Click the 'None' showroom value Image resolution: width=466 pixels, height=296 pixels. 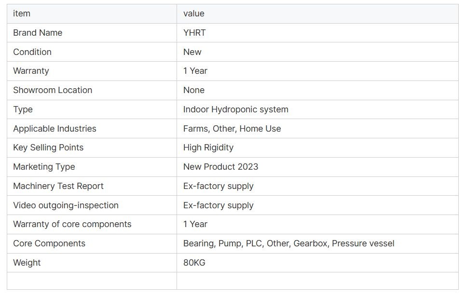tap(194, 90)
